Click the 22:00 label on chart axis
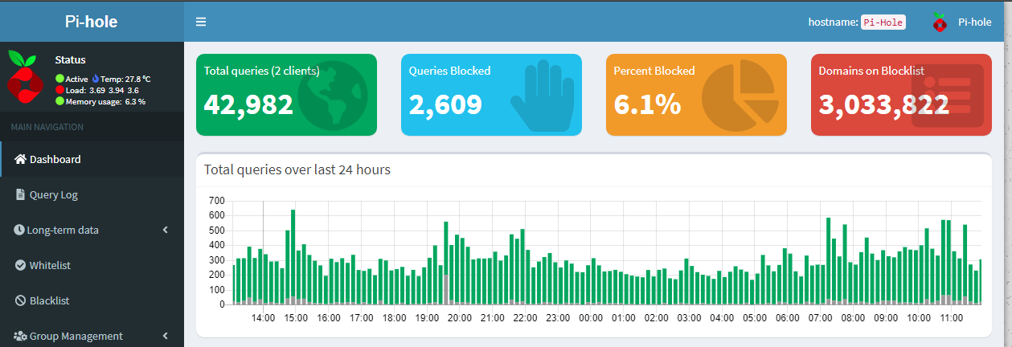The image size is (1012, 347). point(525,318)
